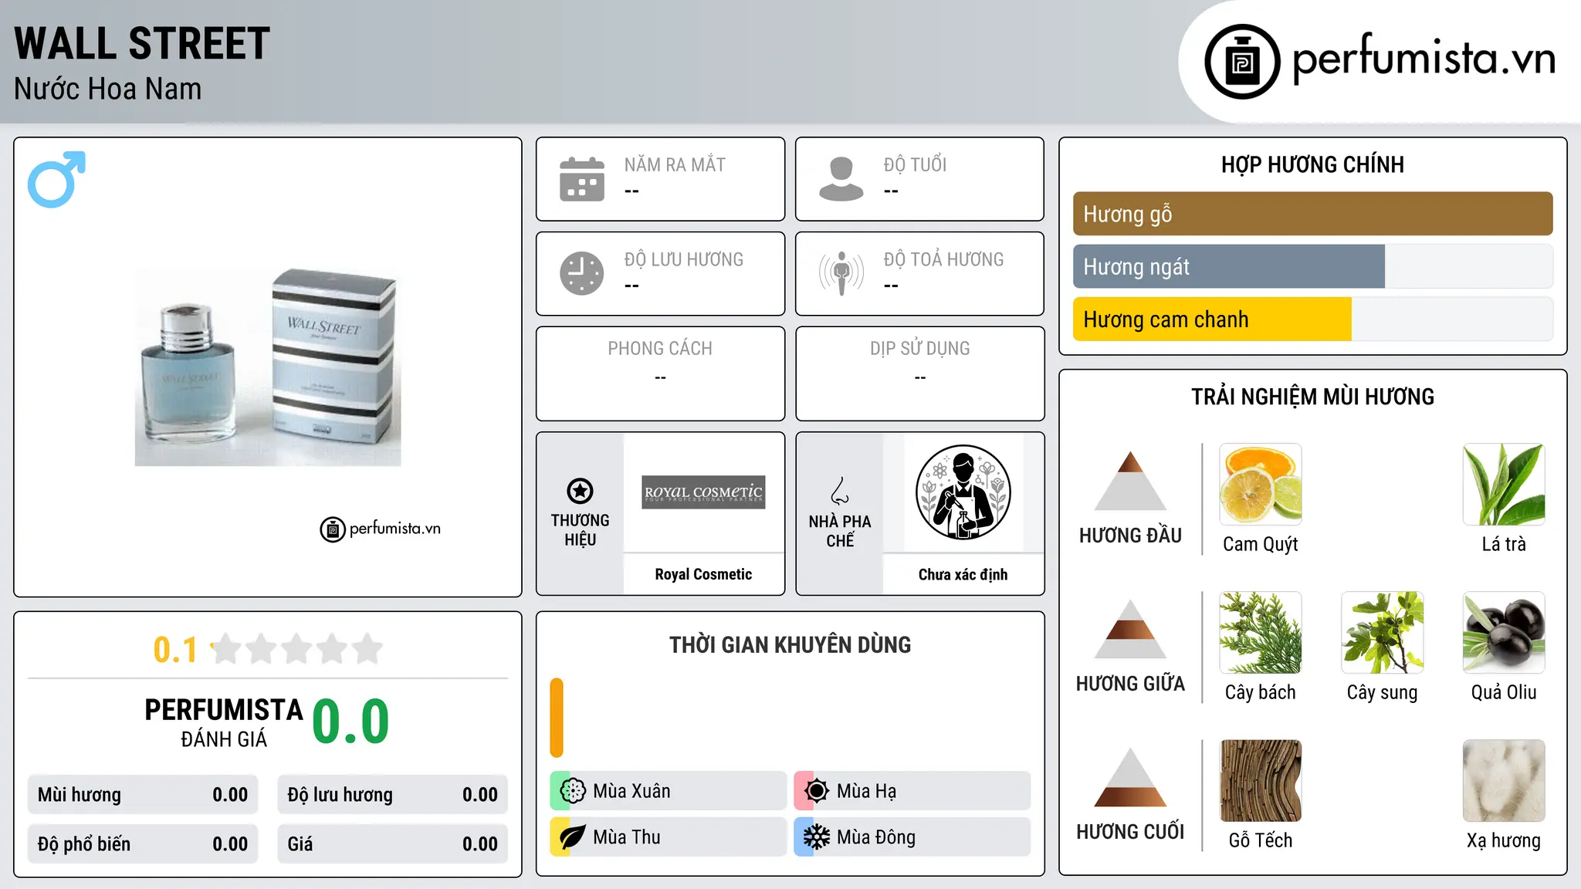Select the Mùa Thu season label
This screenshot has height=889, width=1581.
click(x=627, y=837)
